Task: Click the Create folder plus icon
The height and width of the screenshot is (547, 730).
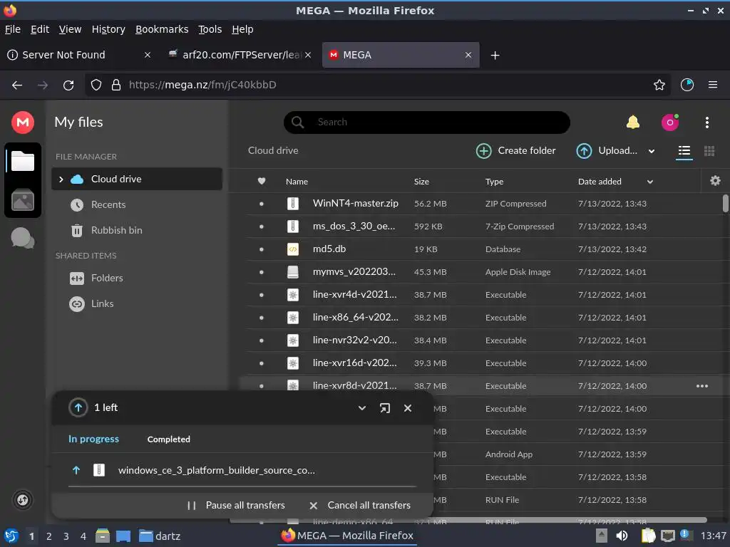Action: click(x=484, y=151)
